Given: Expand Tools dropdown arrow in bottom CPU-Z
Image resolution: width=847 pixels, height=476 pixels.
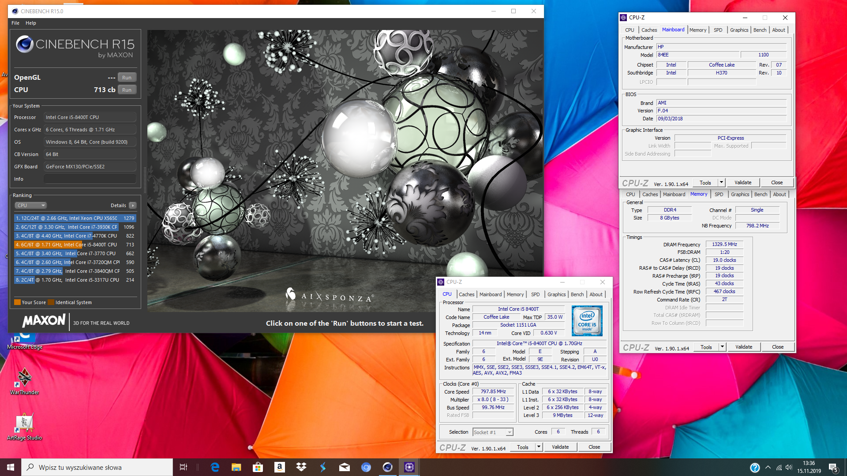Looking at the screenshot, I should pyautogui.click(x=539, y=447).
